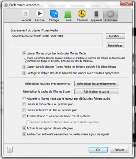Screen dimensions: 136x159
Task: Open the Store preferences pane
Action: (x=68, y=16)
